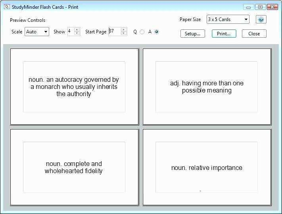Decrement Start Page using down arrow
Image resolution: width=282 pixels, height=214 pixels.
[x=124, y=34]
